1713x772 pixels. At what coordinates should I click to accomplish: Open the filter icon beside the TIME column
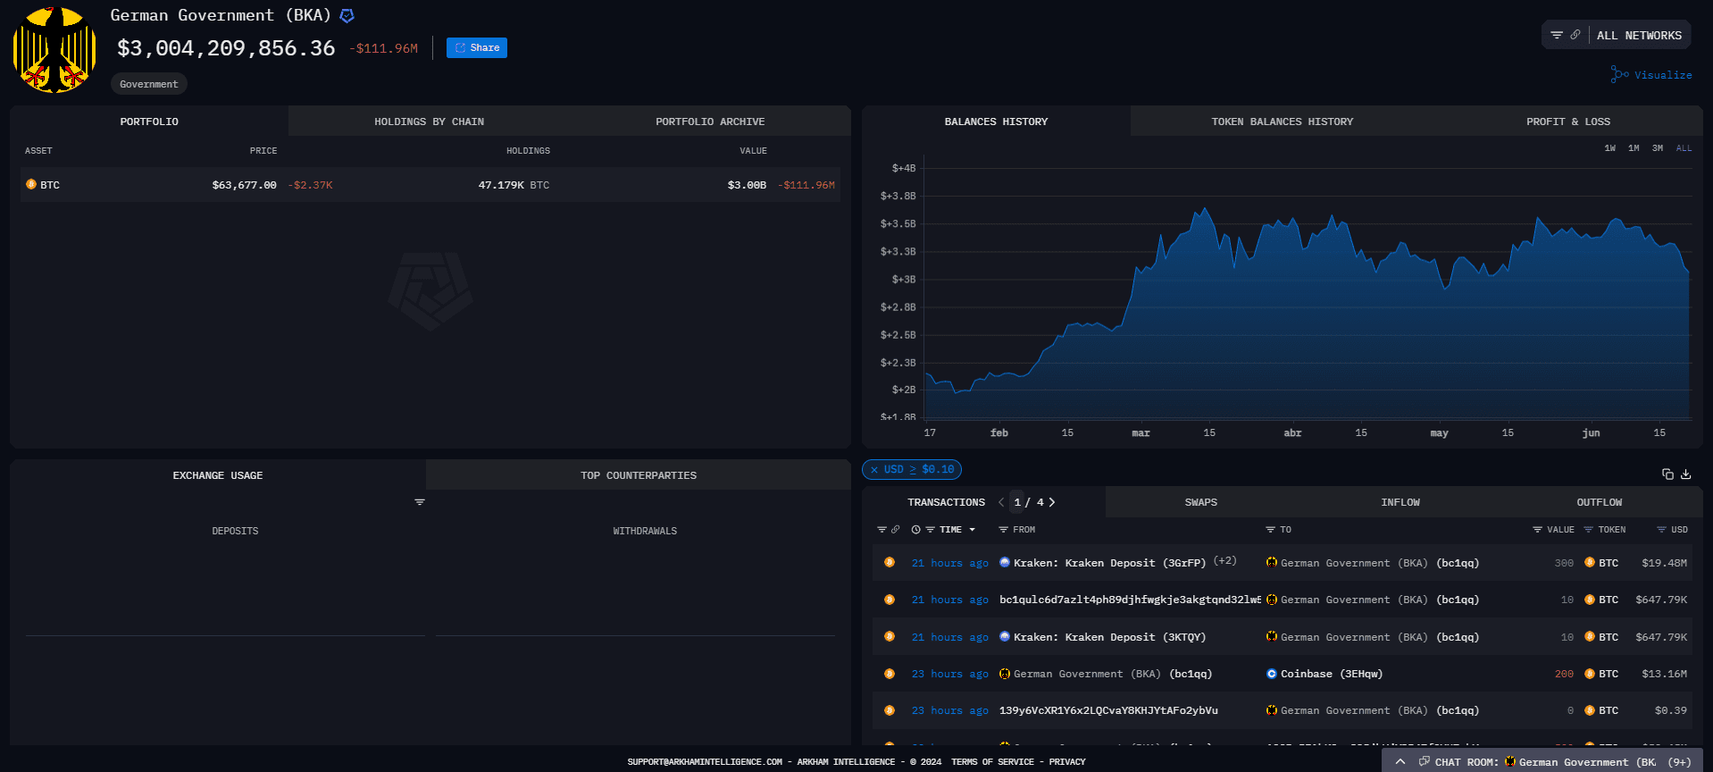pyautogui.click(x=931, y=529)
